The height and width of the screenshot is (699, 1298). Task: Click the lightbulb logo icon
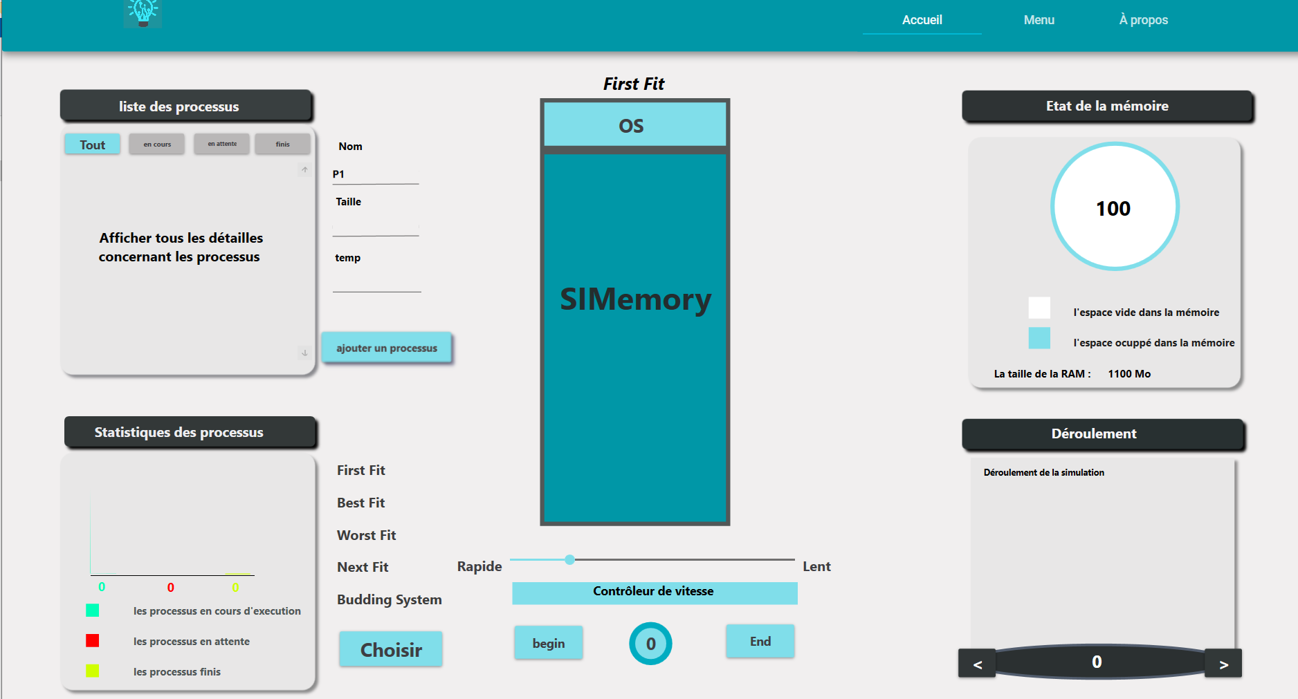pyautogui.click(x=142, y=14)
